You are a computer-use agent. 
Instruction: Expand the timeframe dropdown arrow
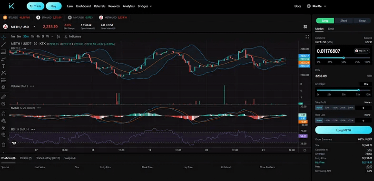(x=52, y=37)
